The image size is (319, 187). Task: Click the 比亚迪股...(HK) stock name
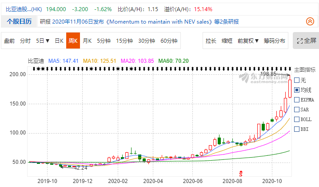[24, 9]
